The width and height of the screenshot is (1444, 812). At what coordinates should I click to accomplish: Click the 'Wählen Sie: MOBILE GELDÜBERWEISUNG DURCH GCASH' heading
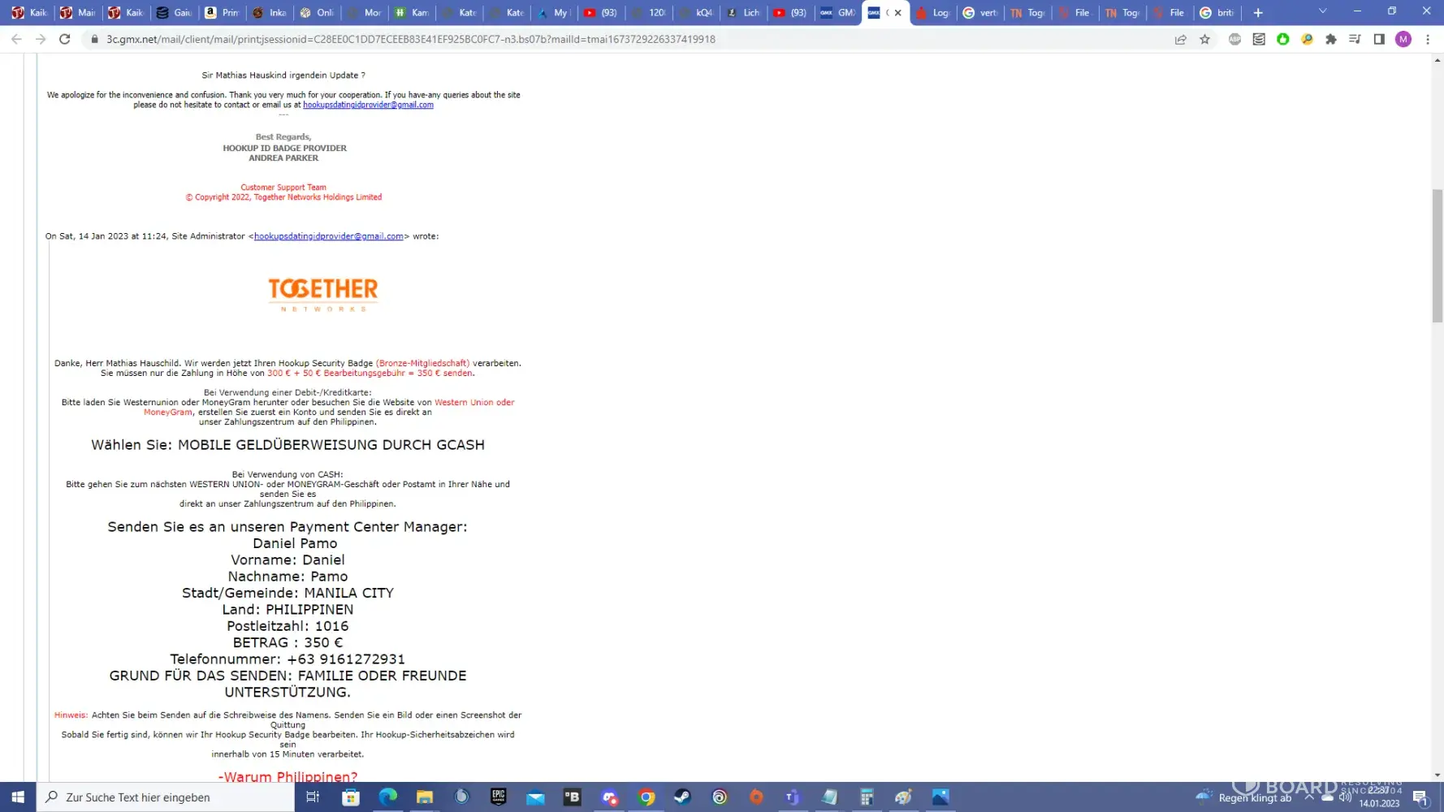288,445
